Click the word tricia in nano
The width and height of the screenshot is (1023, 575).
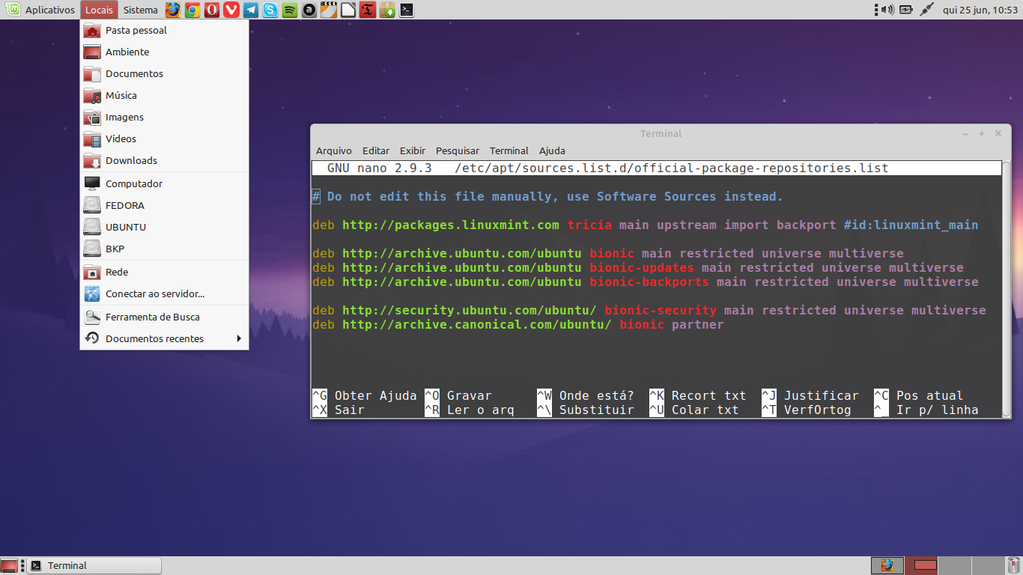point(589,225)
